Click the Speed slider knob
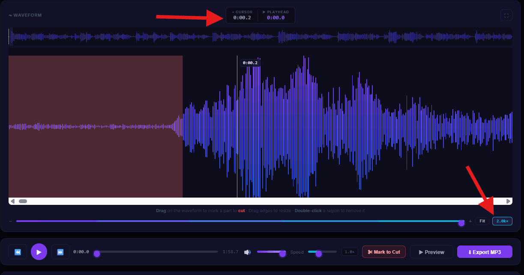 click(x=318, y=254)
